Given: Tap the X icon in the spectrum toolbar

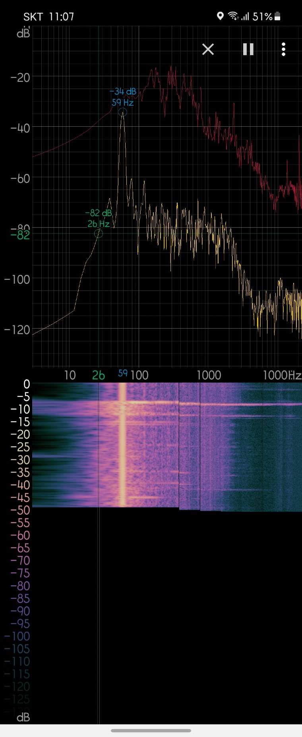Looking at the screenshot, I should pyautogui.click(x=208, y=49).
